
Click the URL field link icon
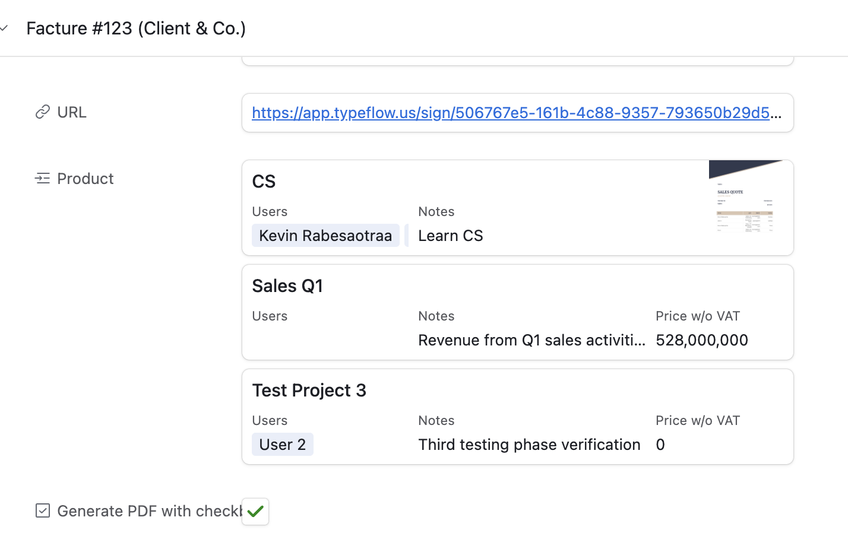coord(42,112)
